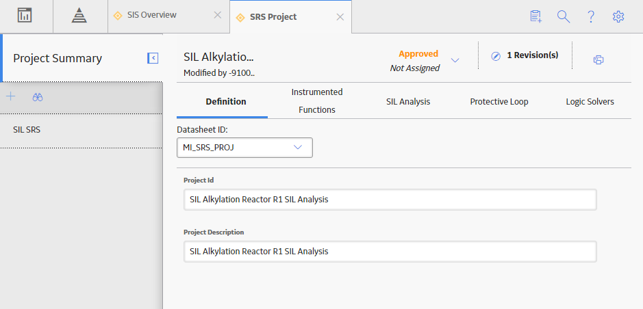Click the add-note clipboard icon
The image size is (643, 309).
(536, 16)
